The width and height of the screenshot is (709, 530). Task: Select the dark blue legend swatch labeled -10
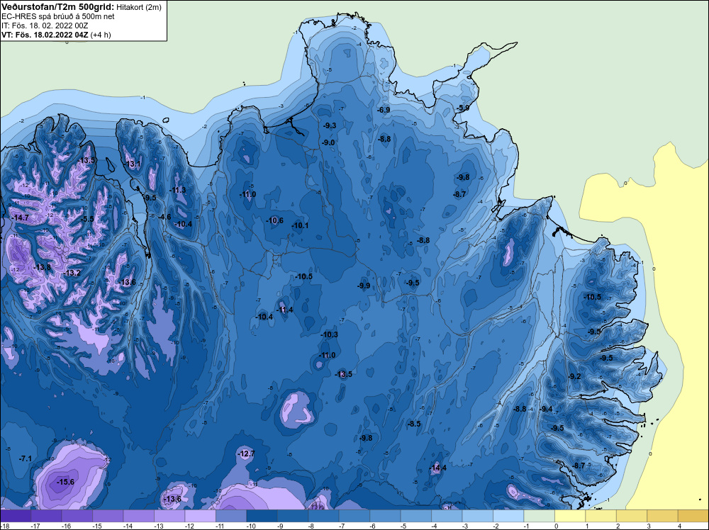click(262, 516)
